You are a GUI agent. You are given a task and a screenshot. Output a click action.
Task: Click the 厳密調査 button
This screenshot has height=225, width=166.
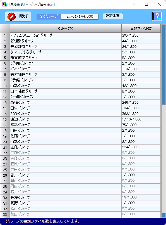[113, 16]
